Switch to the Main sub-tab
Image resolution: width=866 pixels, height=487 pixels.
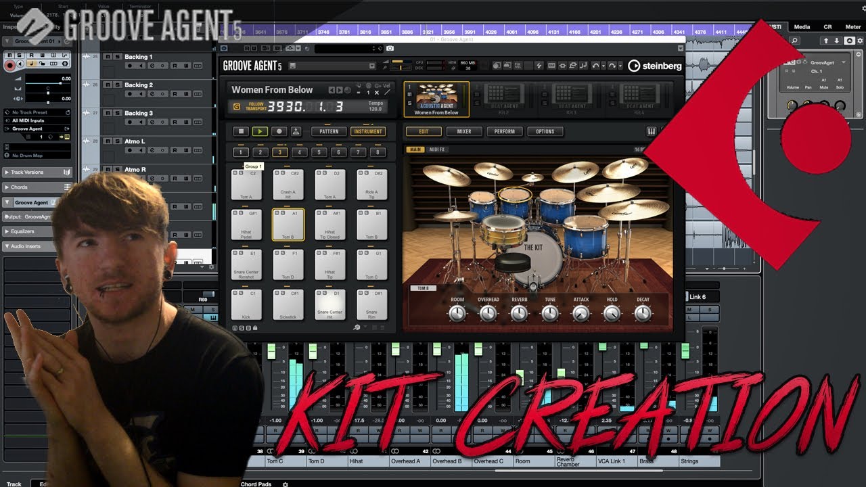point(415,149)
